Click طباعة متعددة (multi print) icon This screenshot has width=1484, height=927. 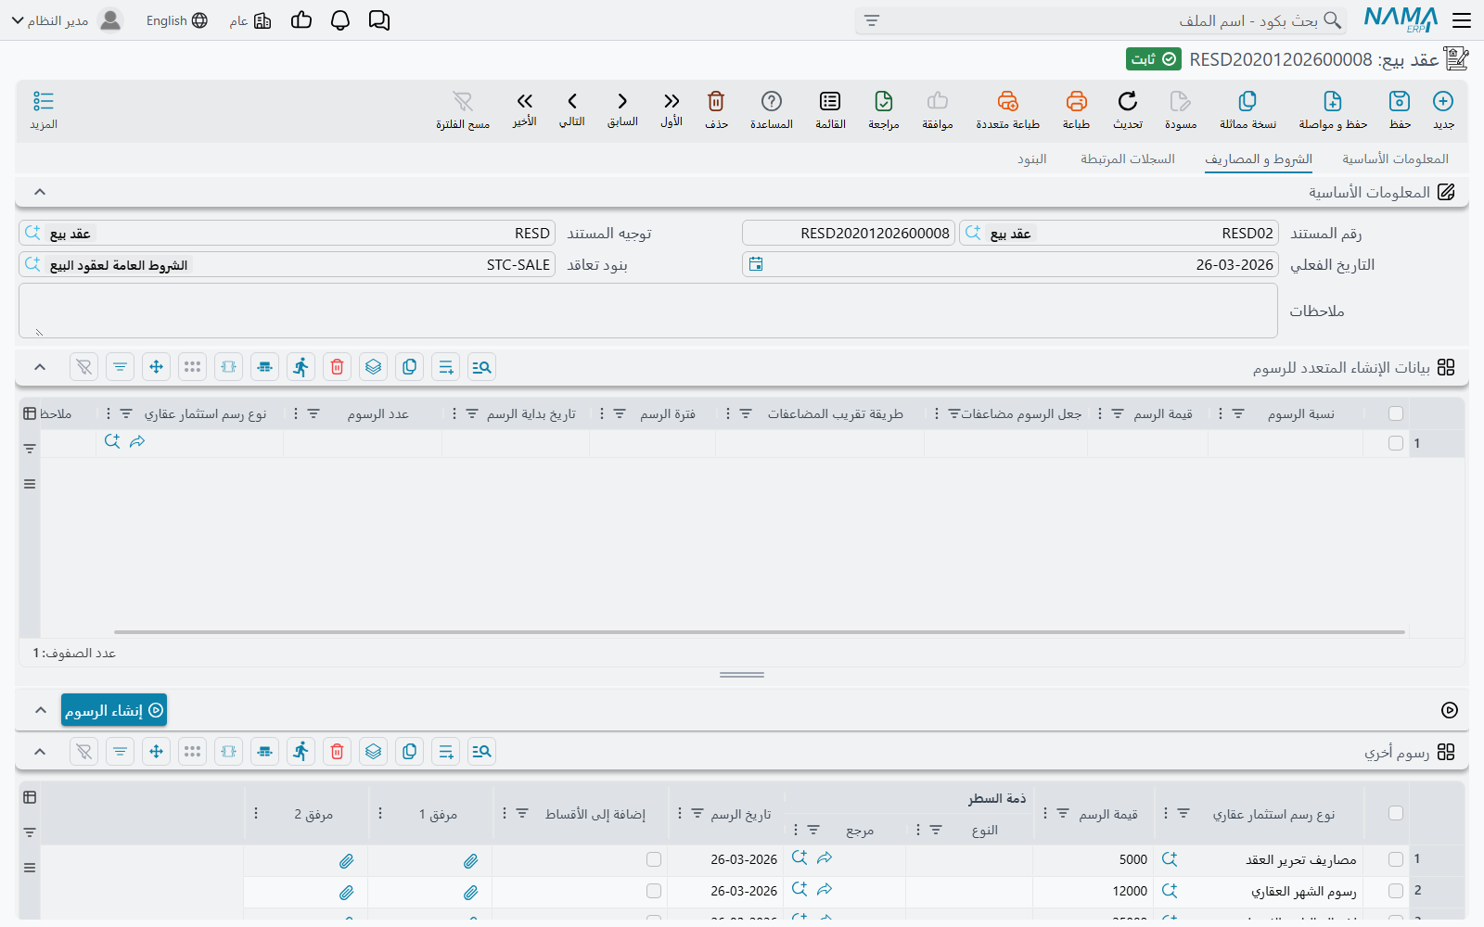pos(1007,110)
